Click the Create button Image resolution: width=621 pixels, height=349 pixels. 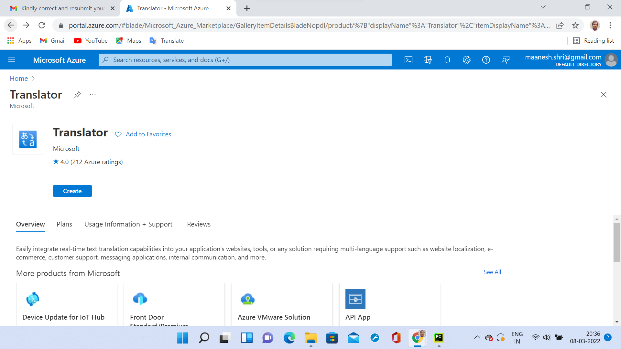(x=72, y=191)
